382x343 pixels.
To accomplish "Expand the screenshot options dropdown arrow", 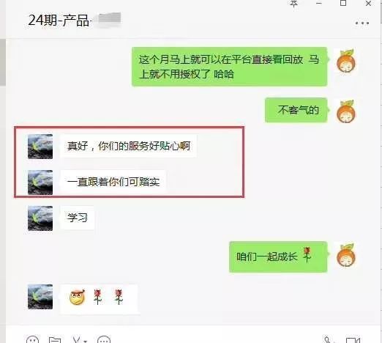I will tap(86, 341).
